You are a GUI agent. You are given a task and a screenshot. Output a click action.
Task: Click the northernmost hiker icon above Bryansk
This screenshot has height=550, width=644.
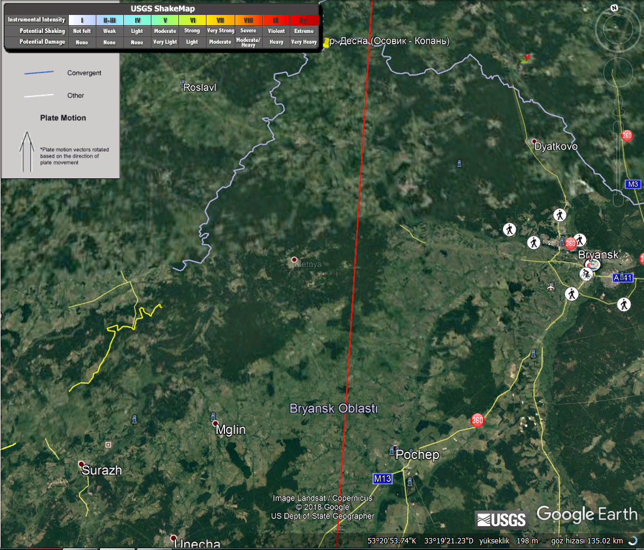560,215
